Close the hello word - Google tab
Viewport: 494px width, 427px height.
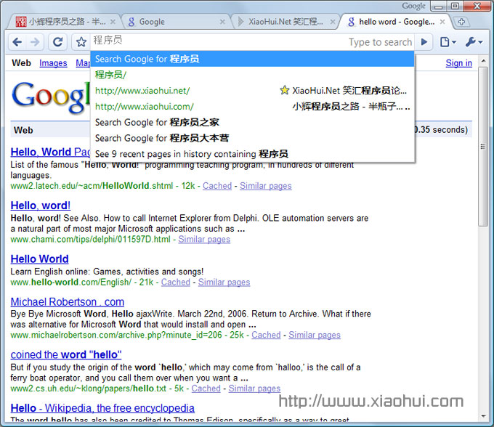[442, 22]
